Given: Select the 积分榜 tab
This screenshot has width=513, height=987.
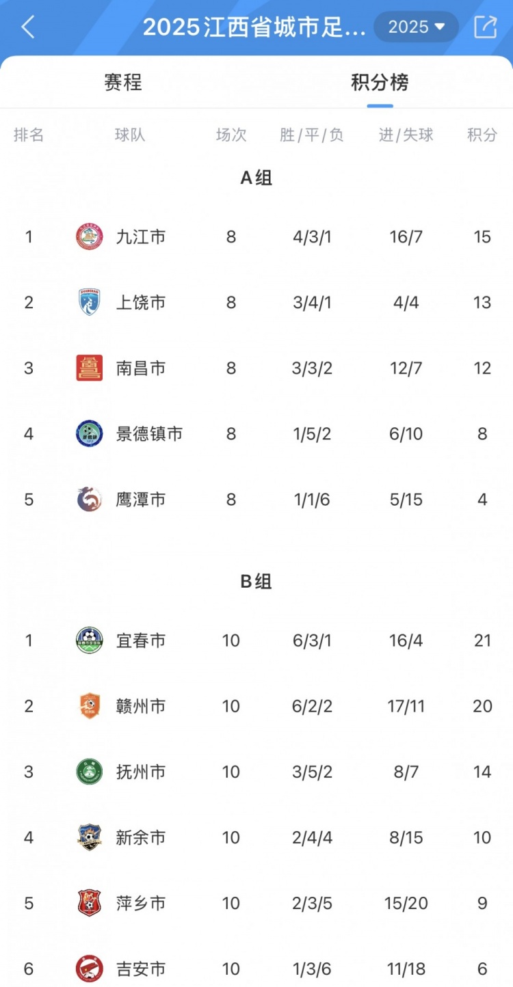Looking at the screenshot, I should coord(380,83).
